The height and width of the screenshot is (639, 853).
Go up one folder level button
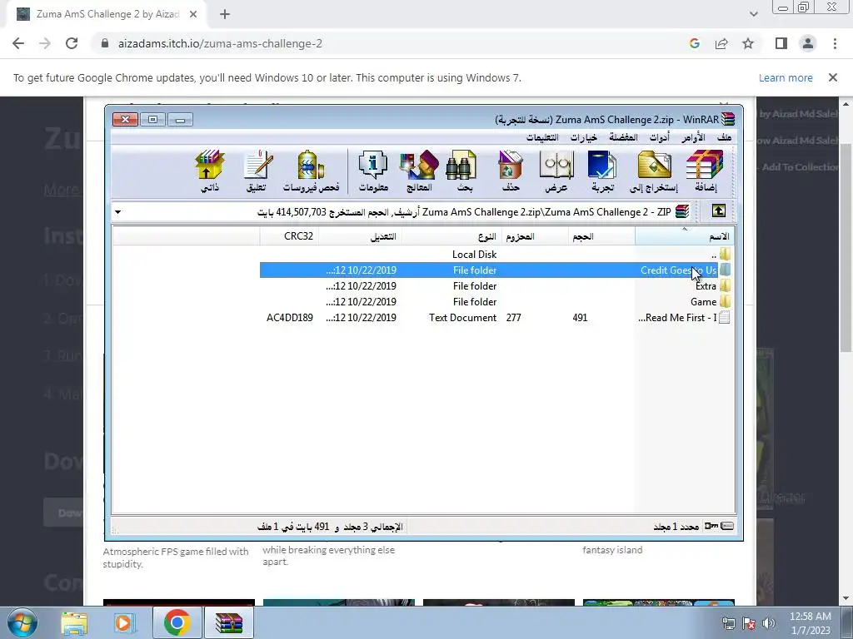[x=718, y=211]
